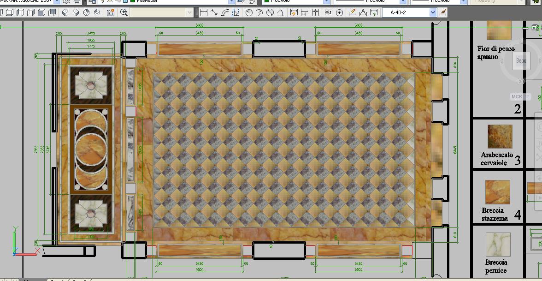Click the legend number 3
This screenshot has height=281, width=542.
[x=518, y=160]
